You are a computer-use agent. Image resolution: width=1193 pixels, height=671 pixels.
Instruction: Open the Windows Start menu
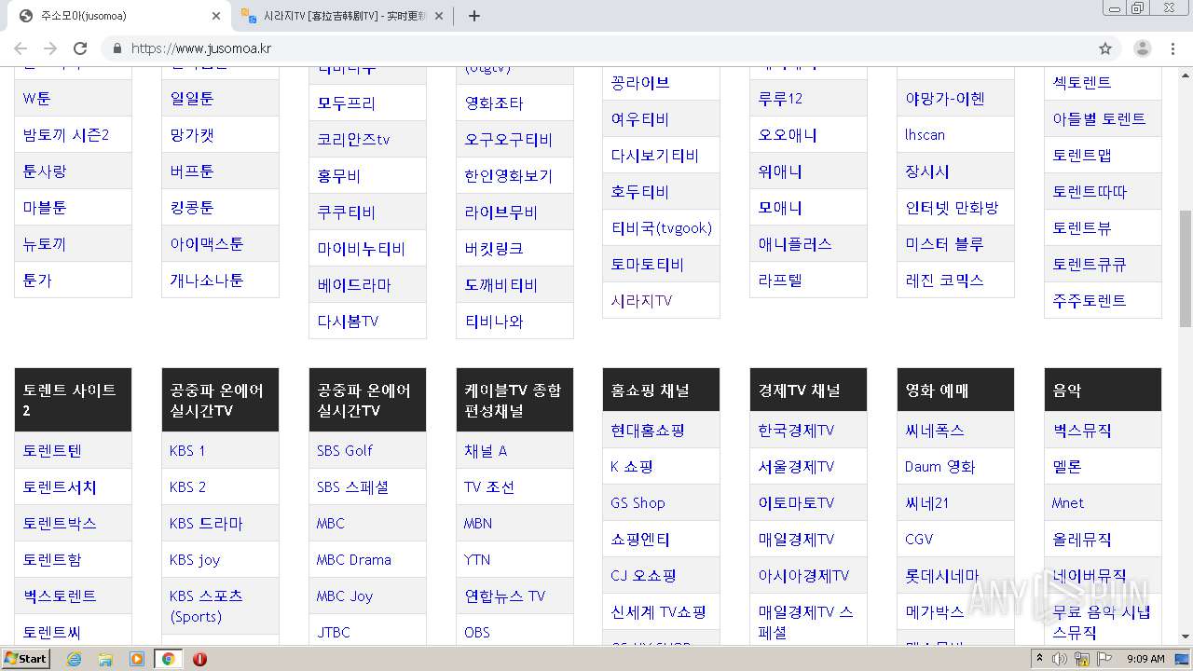tap(25, 659)
